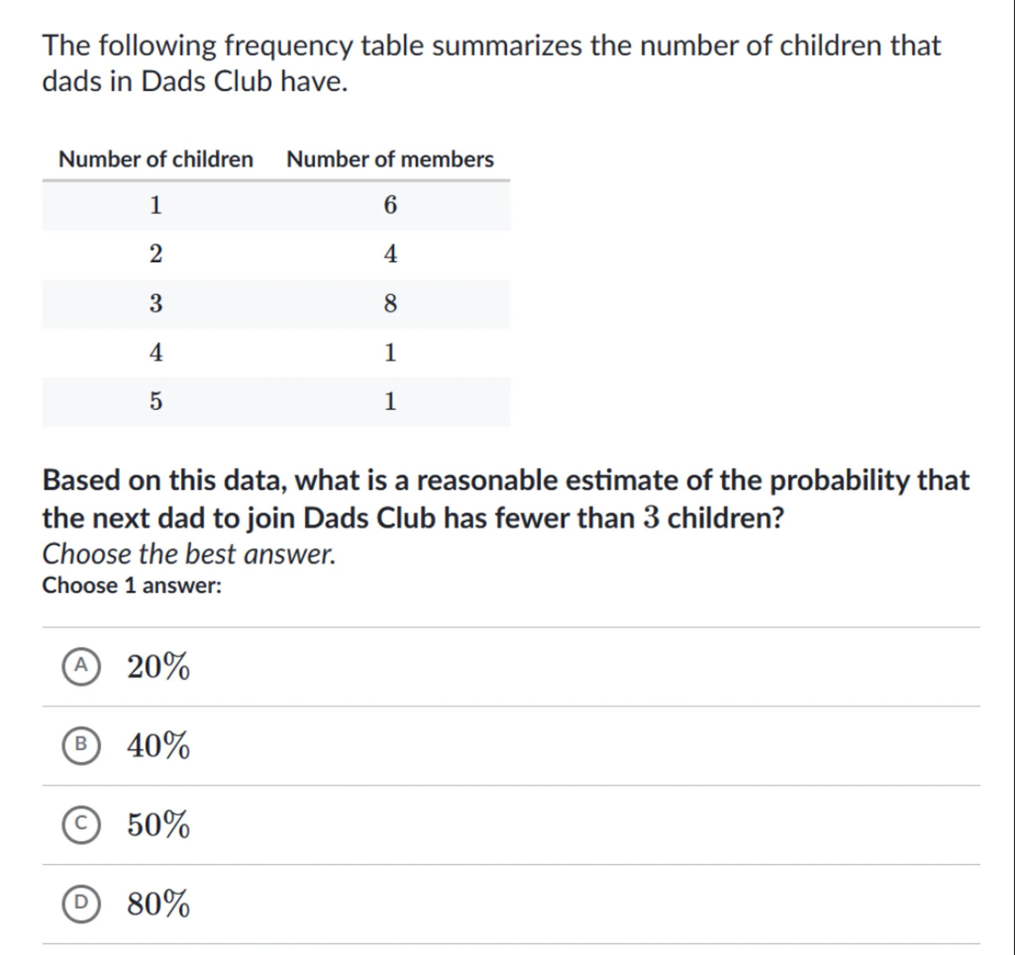This screenshot has height=955, width=1015.
Task: Click the member count 6 table cell
Action: coord(390,205)
